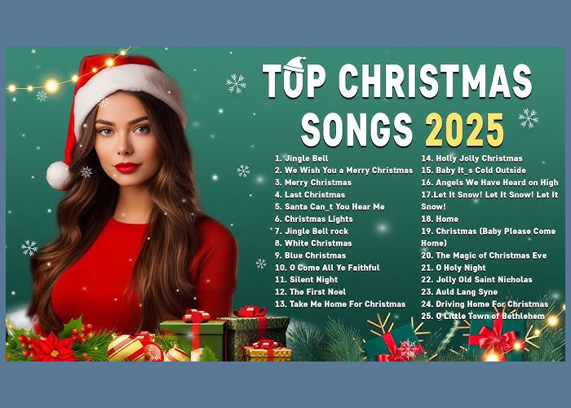The width and height of the screenshot is (571, 408).
Task: Click the small yellow gift box
Action: [x=268, y=350]
